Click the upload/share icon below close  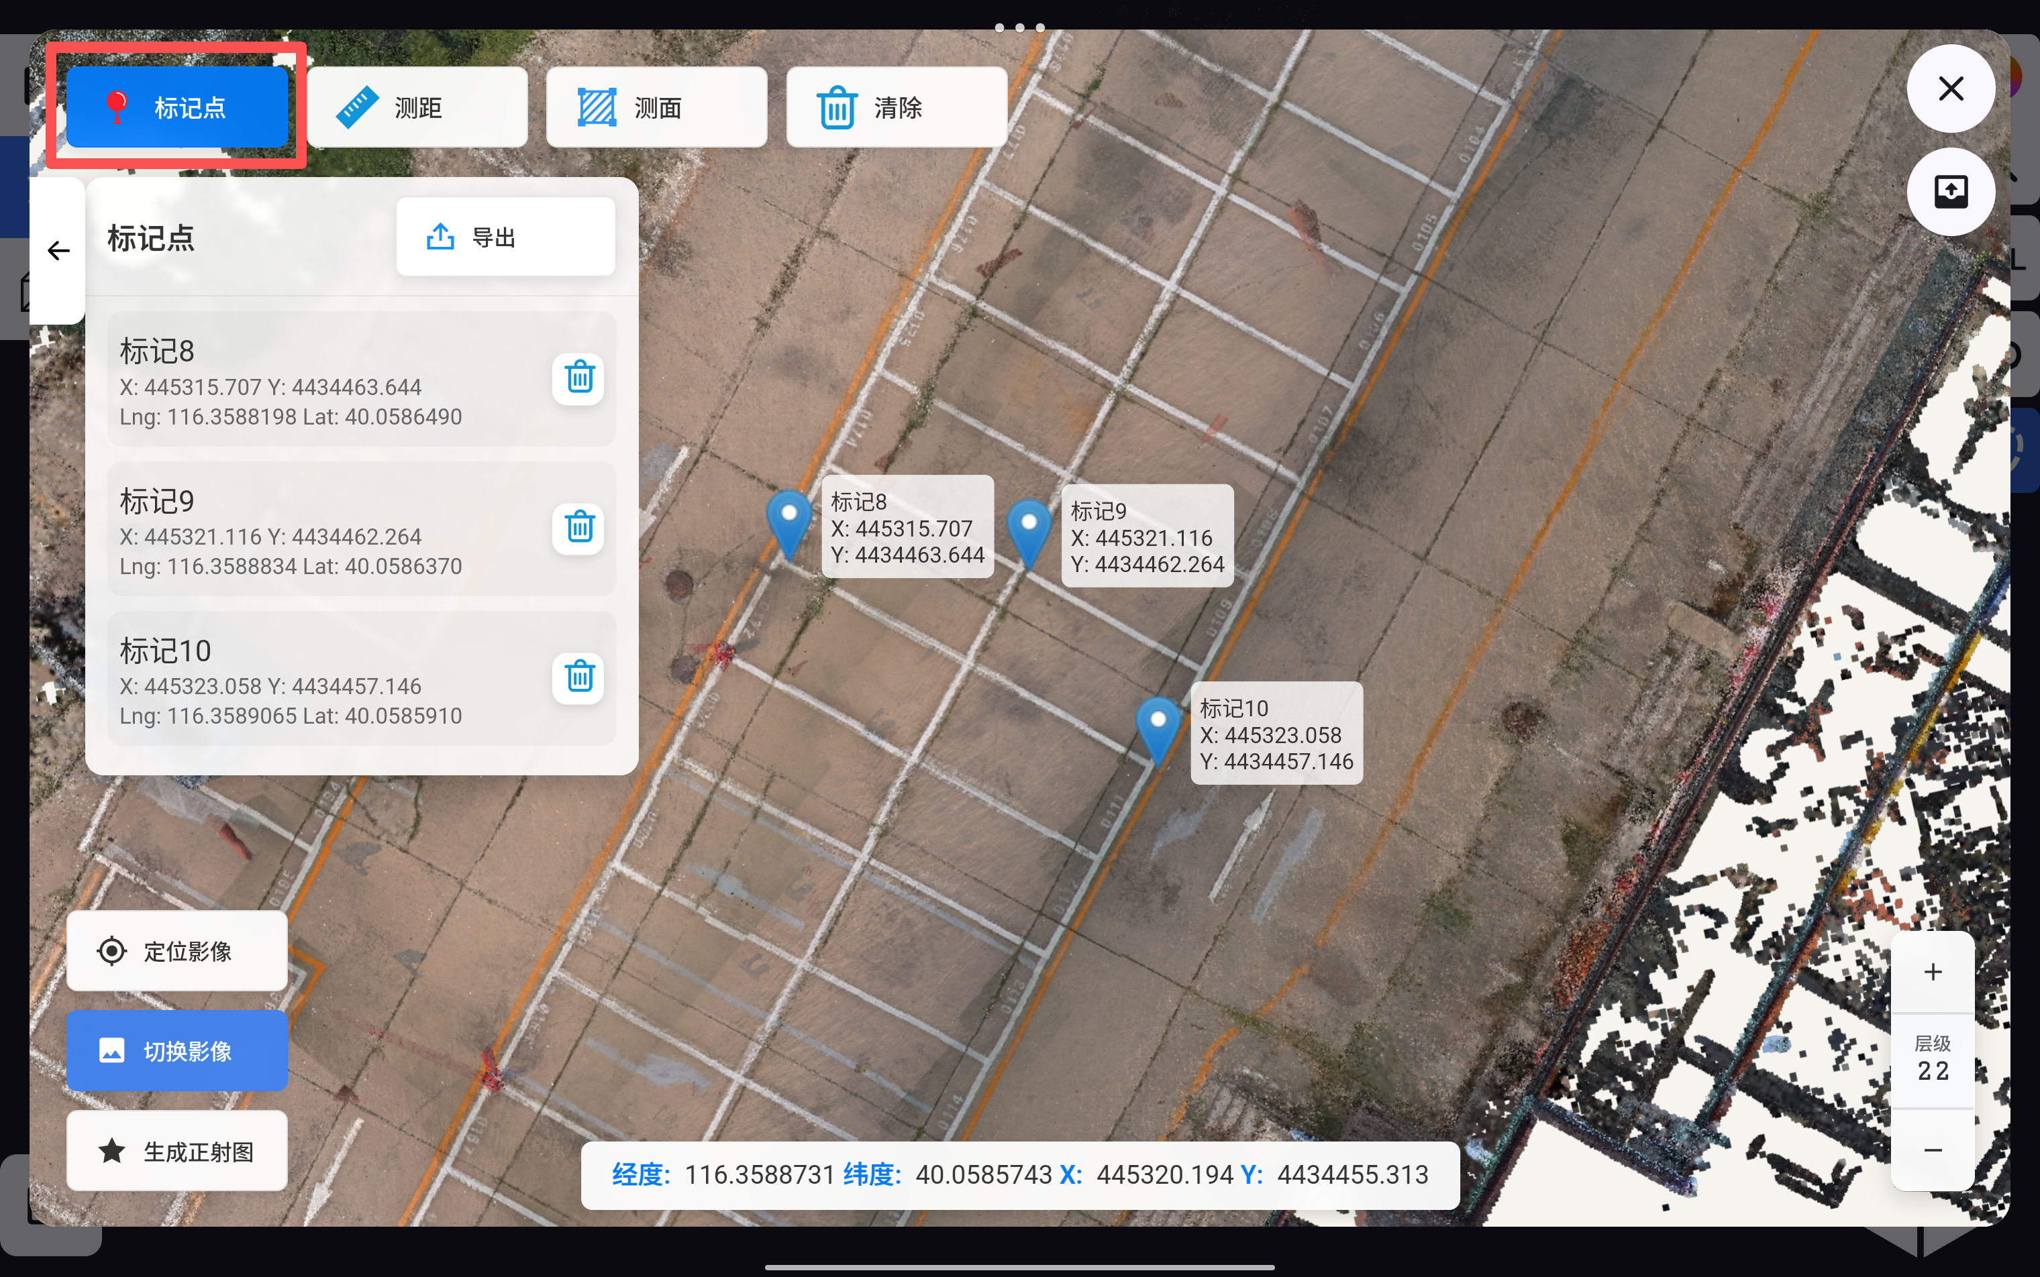point(1951,191)
